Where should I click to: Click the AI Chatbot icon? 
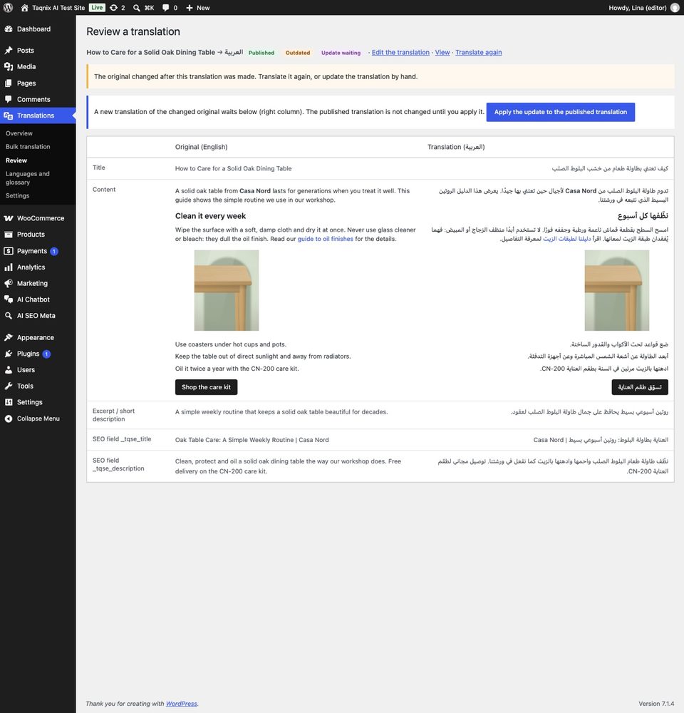pos(9,299)
